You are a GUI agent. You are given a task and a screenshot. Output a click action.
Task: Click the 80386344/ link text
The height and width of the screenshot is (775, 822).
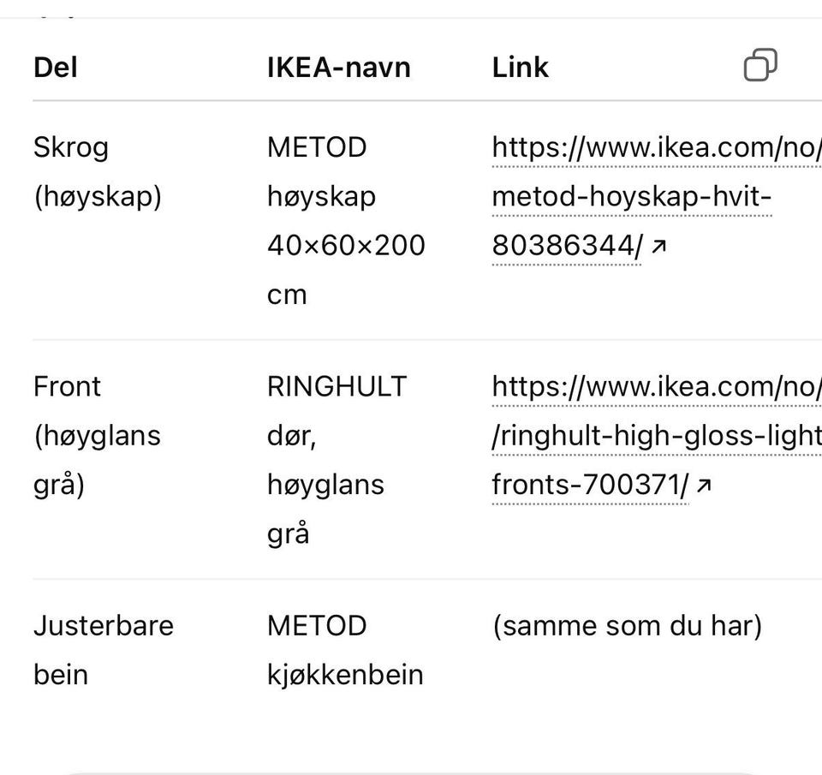(565, 247)
